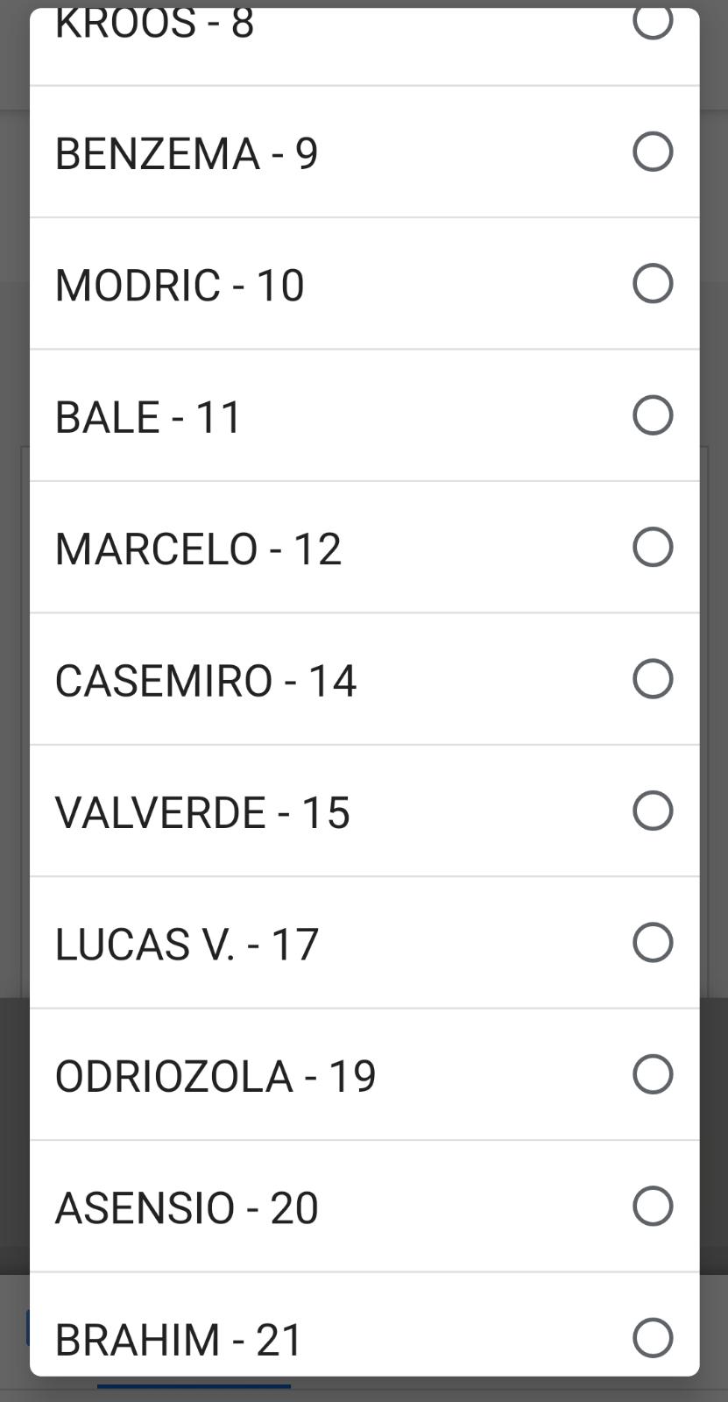Tap the MARCELO - 12 player name
Viewport: 728px width, 1402px height.
(198, 549)
